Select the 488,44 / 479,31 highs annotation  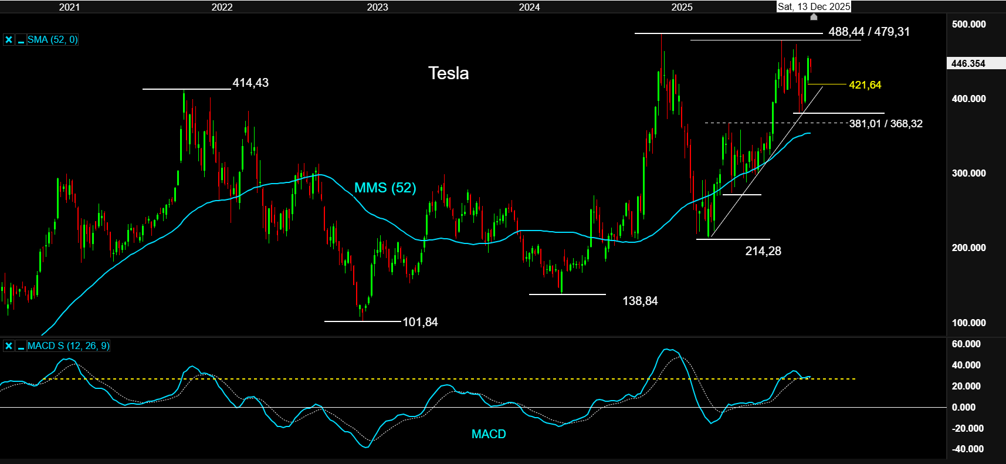click(869, 32)
